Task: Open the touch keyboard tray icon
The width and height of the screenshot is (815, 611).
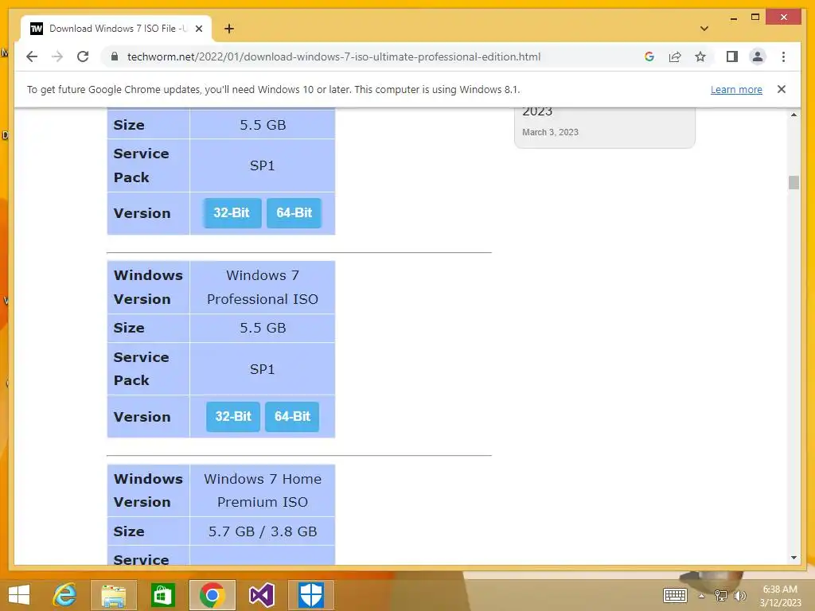Action: [675, 595]
